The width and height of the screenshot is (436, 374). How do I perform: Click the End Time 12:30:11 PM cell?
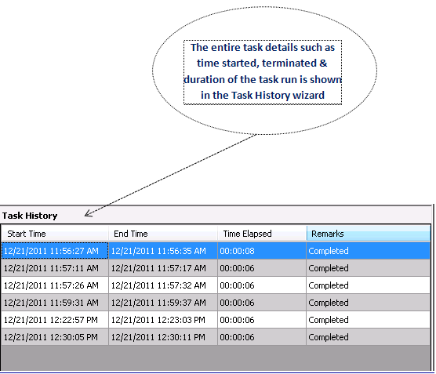pyautogui.click(x=163, y=336)
